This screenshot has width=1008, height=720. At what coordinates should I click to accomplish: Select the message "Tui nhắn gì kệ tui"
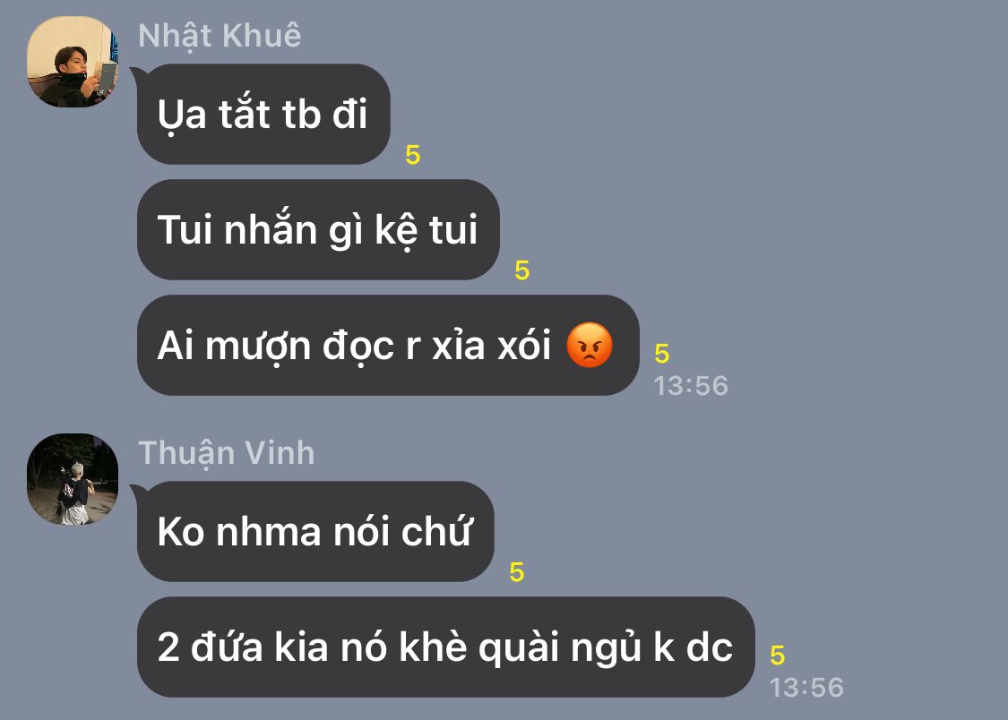click(318, 230)
